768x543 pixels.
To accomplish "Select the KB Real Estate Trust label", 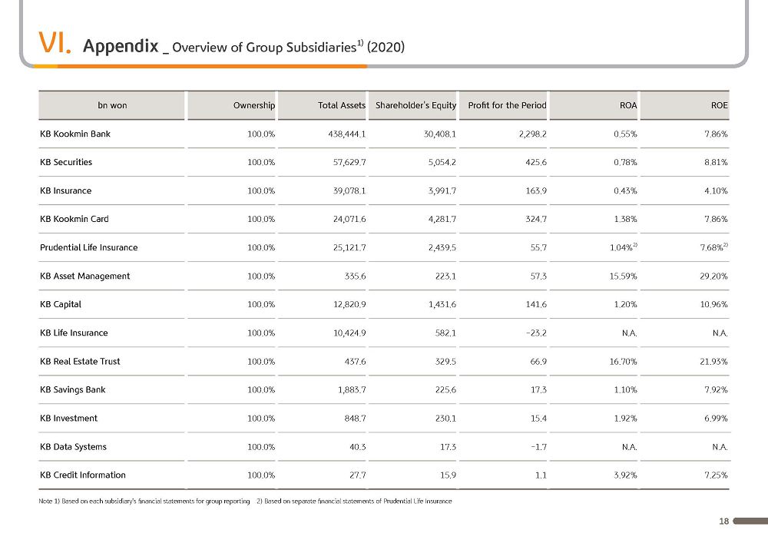I will click(x=80, y=361).
